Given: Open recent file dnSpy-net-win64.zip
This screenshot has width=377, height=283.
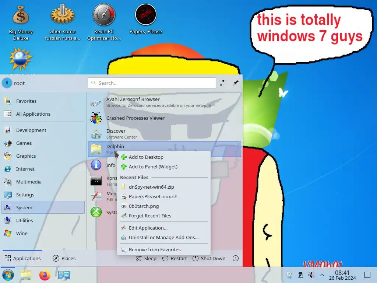Looking at the screenshot, I should tap(164, 187).
